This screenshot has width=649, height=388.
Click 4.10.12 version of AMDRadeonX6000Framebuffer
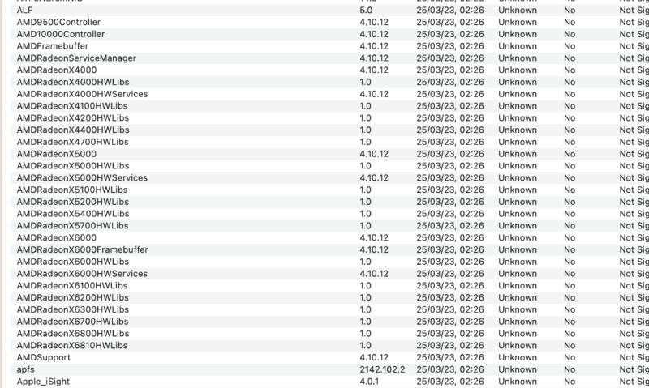tap(374, 249)
